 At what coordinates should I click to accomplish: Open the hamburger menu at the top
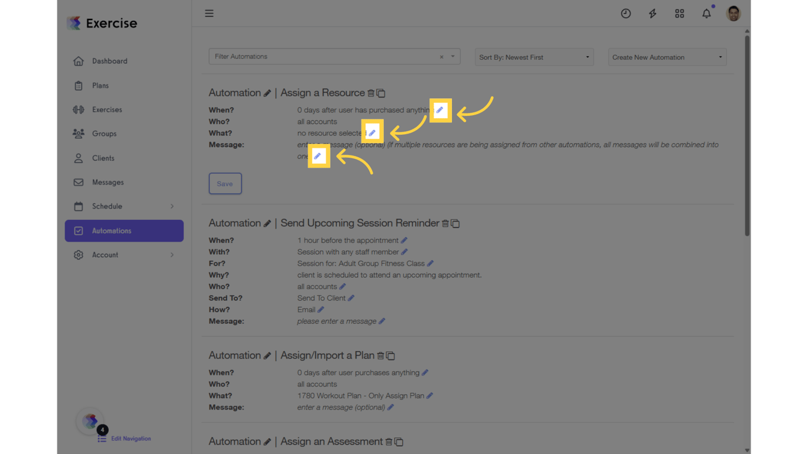tap(209, 13)
